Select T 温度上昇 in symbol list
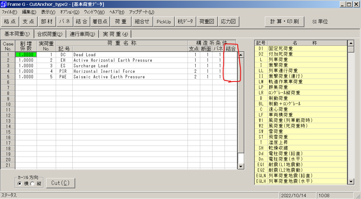The image size is (361, 199). 301,142
